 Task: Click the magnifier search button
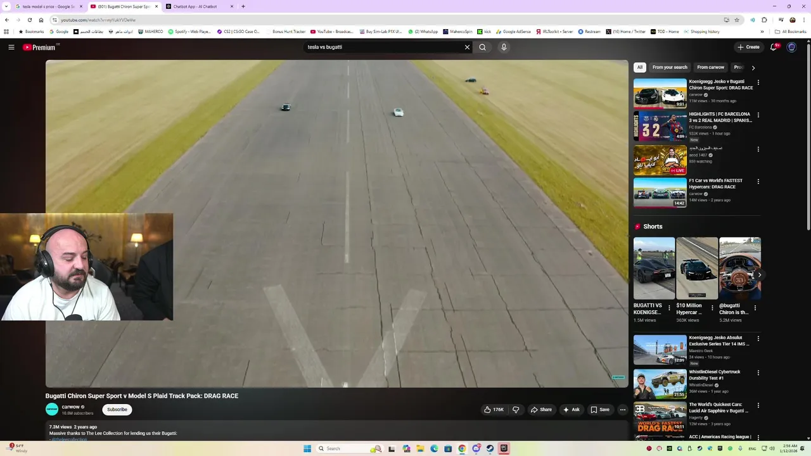(483, 47)
